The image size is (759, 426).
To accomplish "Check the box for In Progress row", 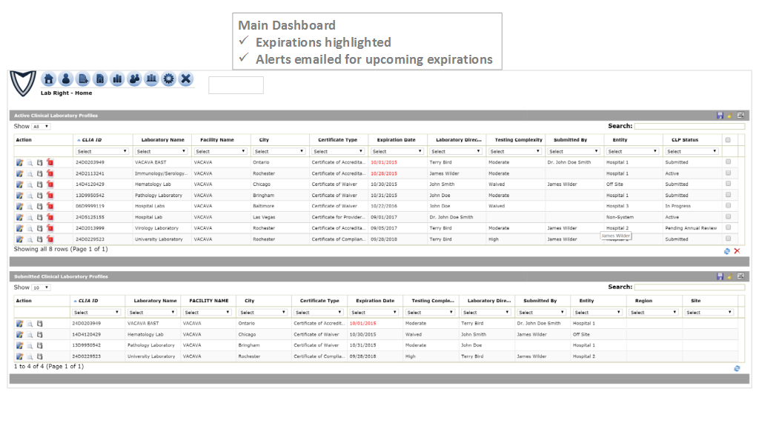I will tap(728, 206).
